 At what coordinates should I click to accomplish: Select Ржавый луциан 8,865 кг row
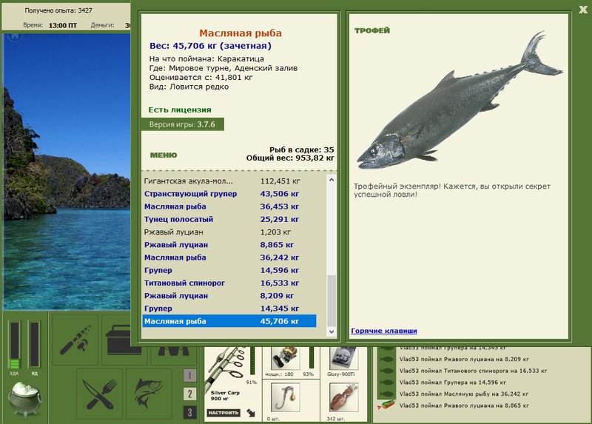229,245
